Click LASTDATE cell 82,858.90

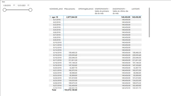pyautogui.click(x=137, y=75)
